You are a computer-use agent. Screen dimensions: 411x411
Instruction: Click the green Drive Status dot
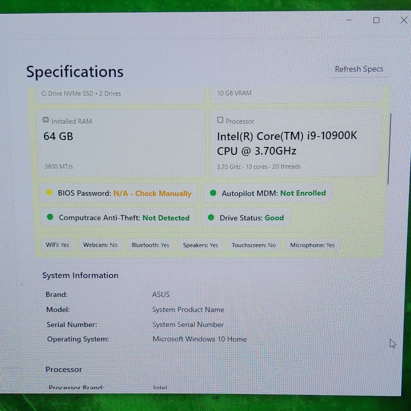click(211, 217)
